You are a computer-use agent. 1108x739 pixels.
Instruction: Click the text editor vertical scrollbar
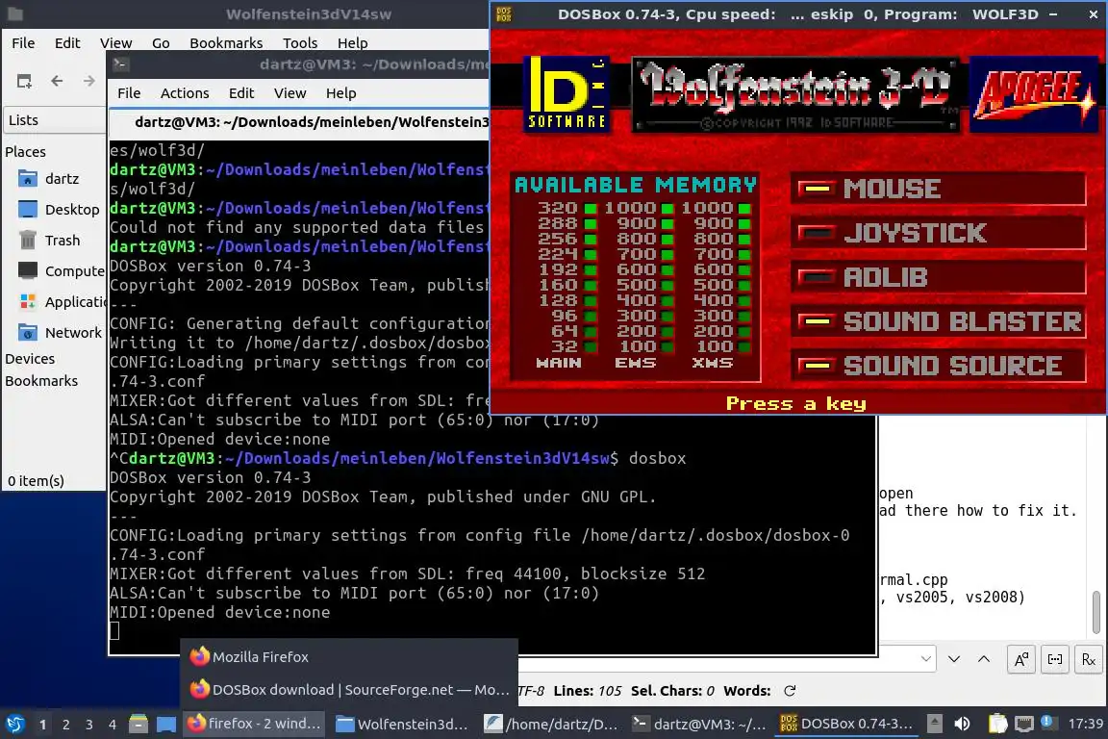(x=1096, y=612)
